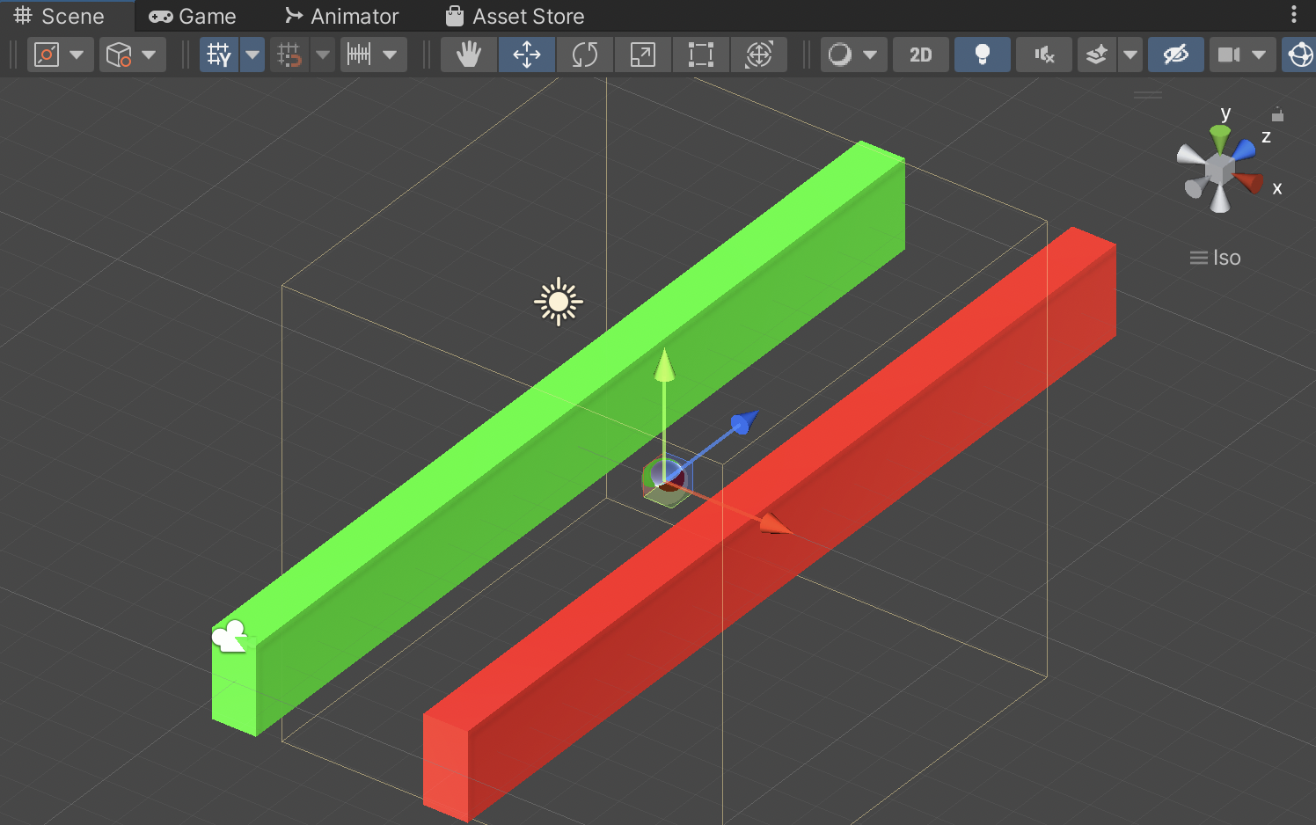This screenshot has width=1316, height=825.
Task: Toggle 2D view mode
Action: pyautogui.click(x=921, y=55)
